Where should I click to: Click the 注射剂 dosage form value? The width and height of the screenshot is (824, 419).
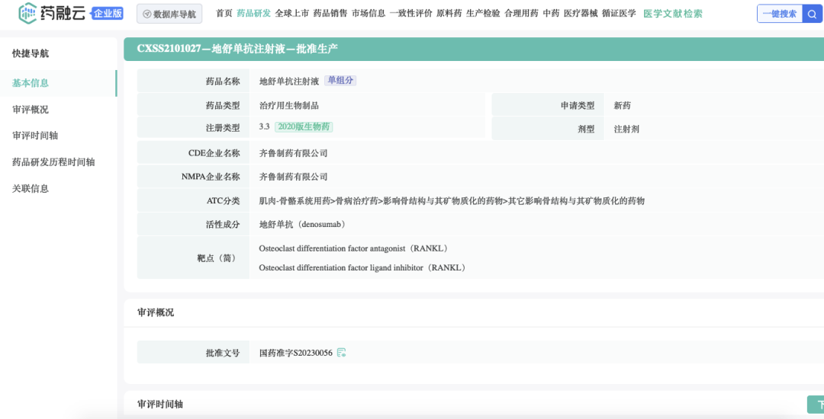626,129
